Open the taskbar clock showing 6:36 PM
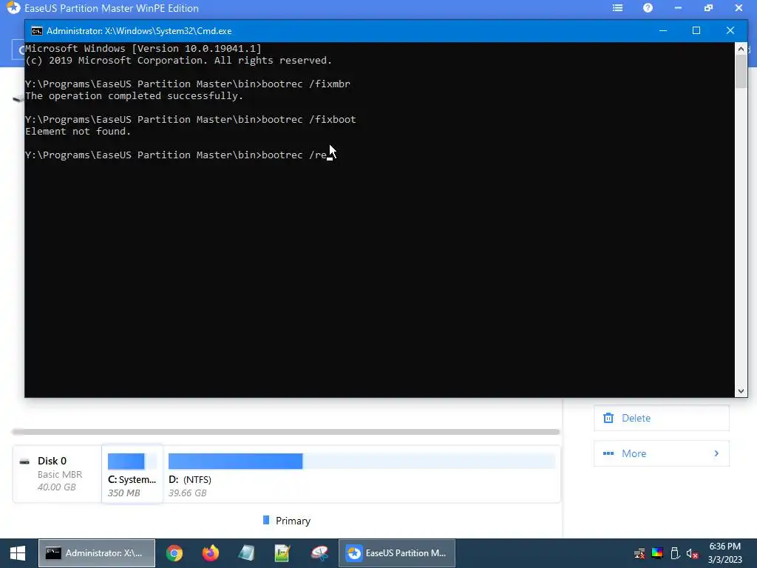The image size is (757, 568). (724, 553)
